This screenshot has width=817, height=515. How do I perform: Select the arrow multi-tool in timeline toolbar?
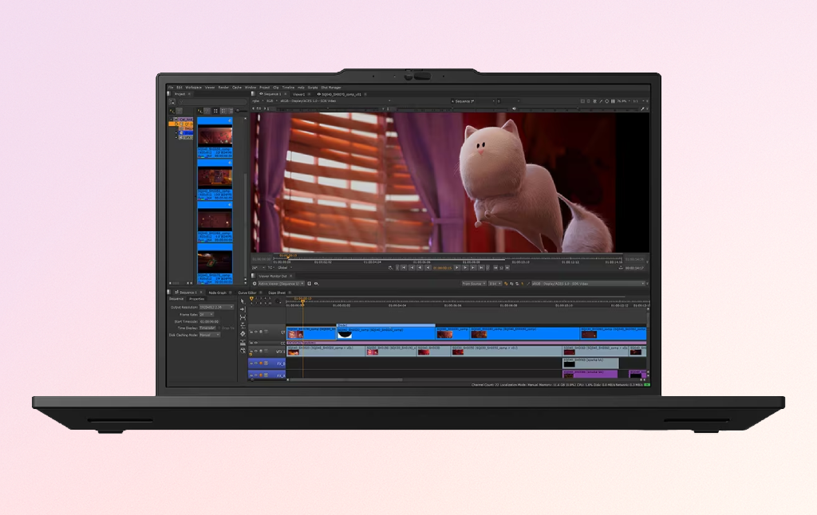coord(243,301)
